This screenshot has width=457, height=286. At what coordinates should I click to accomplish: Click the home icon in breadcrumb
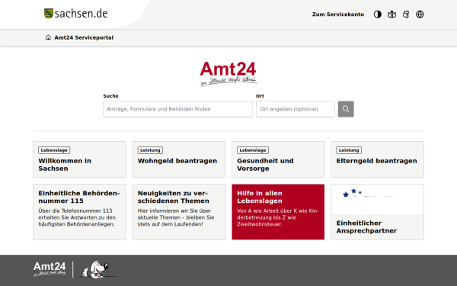[48, 37]
